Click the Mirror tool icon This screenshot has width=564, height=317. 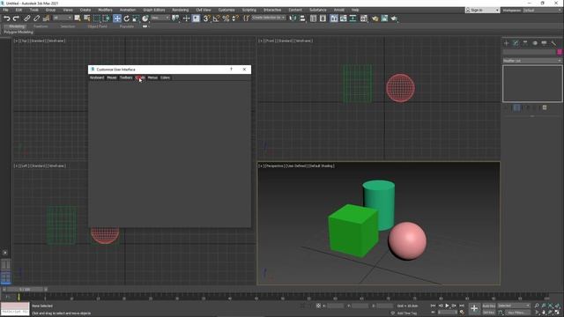[293, 18]
